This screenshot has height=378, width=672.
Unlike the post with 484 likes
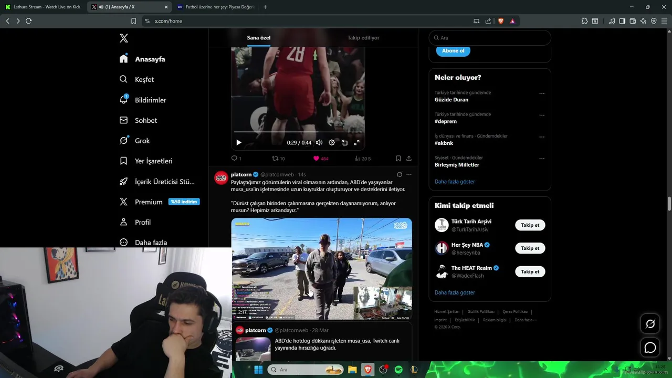tap(321, 158)
